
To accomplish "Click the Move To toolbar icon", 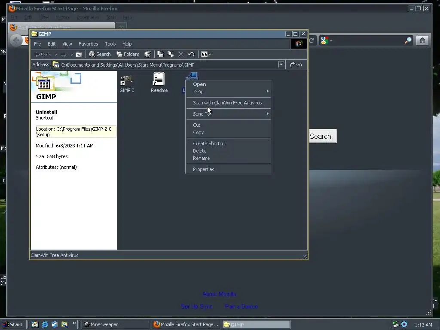I will point(160,54).
